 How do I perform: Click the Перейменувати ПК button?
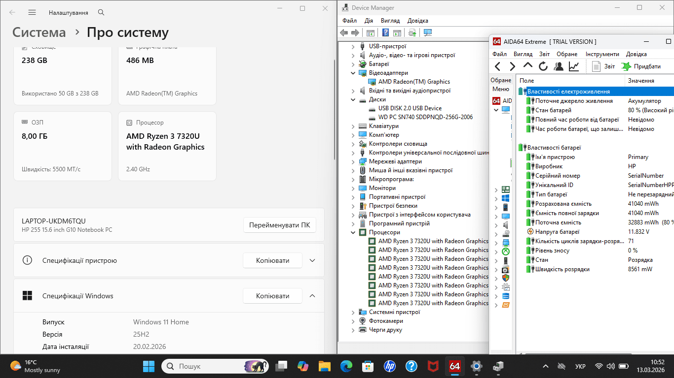pos(279,225)
